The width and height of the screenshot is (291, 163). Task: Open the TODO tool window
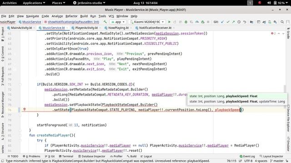coord(13,156)
